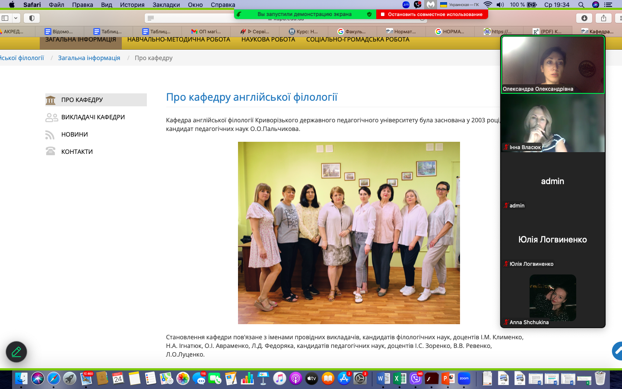
Task: Select Олександра Олександрівна video tile
Action: coord(552,65)
